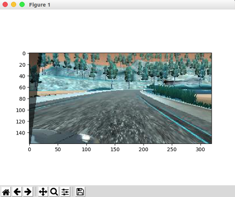Viewport: 235px width, 197px height.
Task: Activate the Zoom to rectangle tool
Action: click(54, 192)
